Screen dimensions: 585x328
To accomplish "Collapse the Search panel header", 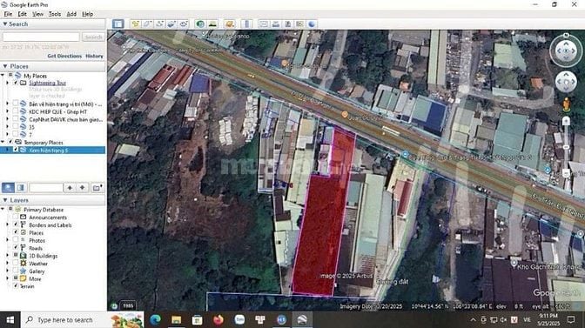I will (53, 23).
